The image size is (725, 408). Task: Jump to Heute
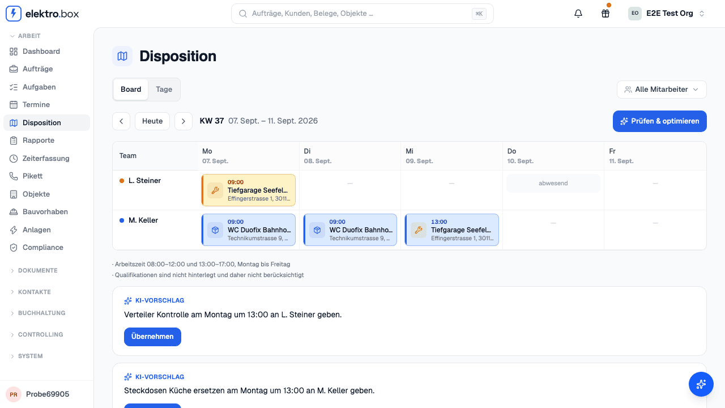click(152, 121)
